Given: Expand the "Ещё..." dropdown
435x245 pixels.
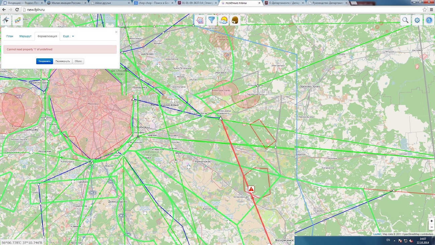Looking at the screenshot, I should pyautogui.click(x=68, y=36).
